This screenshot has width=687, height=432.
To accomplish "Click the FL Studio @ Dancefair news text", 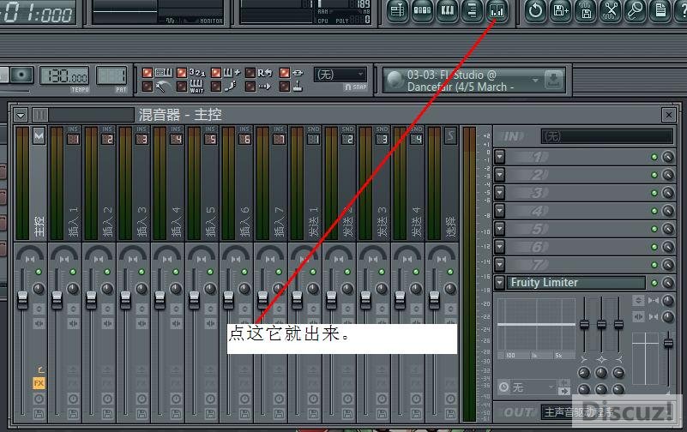I will [x=460, y=81].
